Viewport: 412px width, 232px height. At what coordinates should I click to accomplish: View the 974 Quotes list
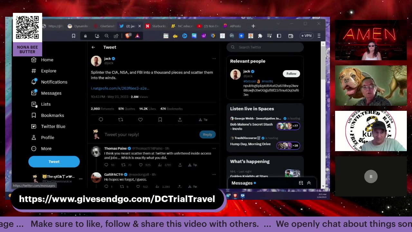point(126,109)
